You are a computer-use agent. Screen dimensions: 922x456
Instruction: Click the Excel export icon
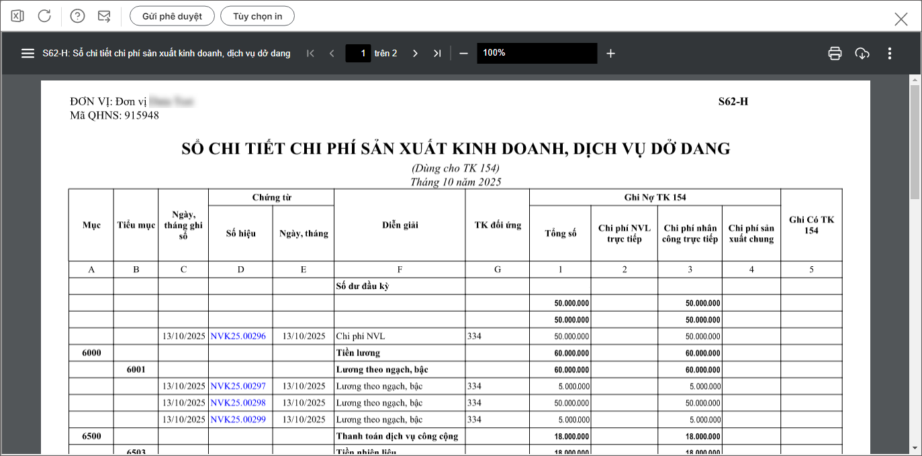[17, 16]
